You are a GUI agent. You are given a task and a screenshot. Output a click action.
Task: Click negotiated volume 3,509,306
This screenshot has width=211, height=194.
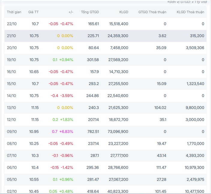click(195, 48)
